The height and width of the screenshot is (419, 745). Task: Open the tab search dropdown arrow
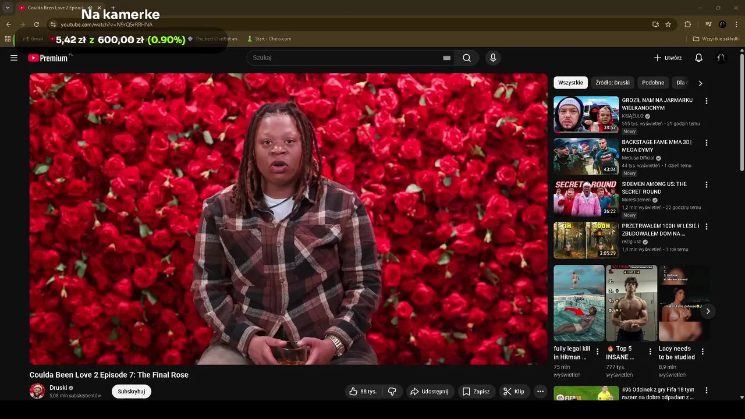8,8
